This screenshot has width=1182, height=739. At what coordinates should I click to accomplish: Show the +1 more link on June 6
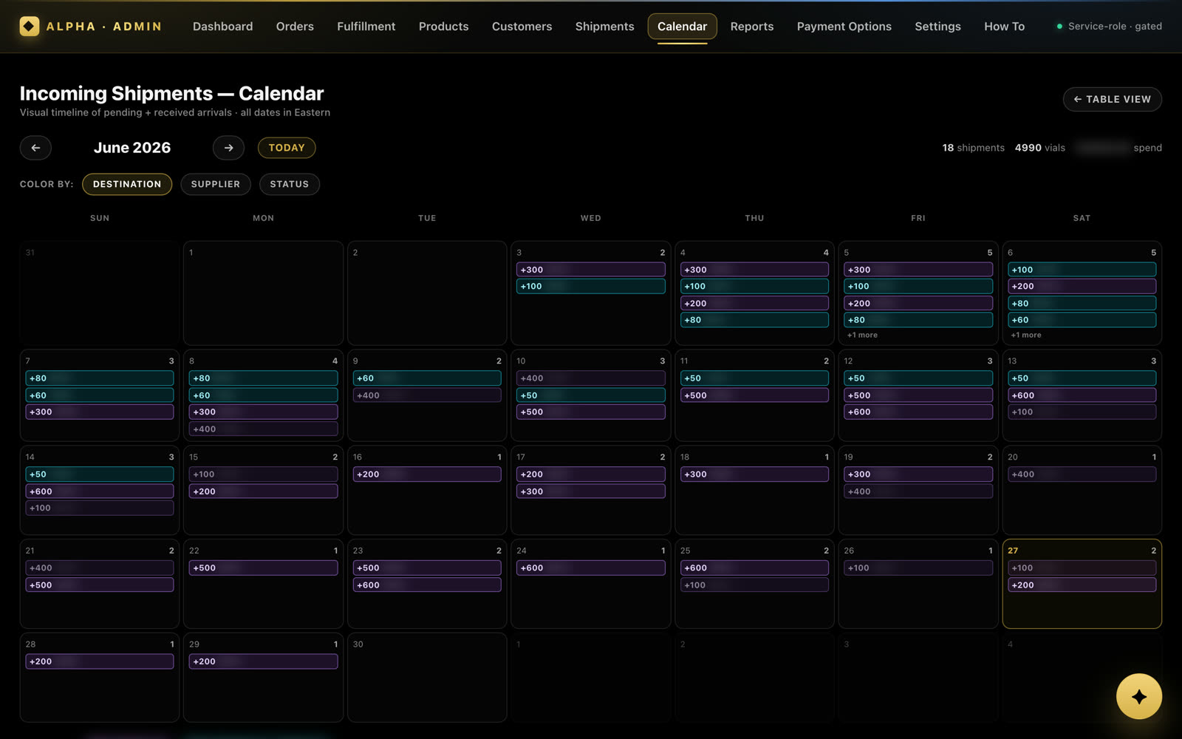pos(1025,335)
